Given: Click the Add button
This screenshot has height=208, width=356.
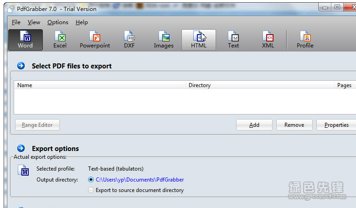Looking at the screenshot, I should click(x=254, y=125).
